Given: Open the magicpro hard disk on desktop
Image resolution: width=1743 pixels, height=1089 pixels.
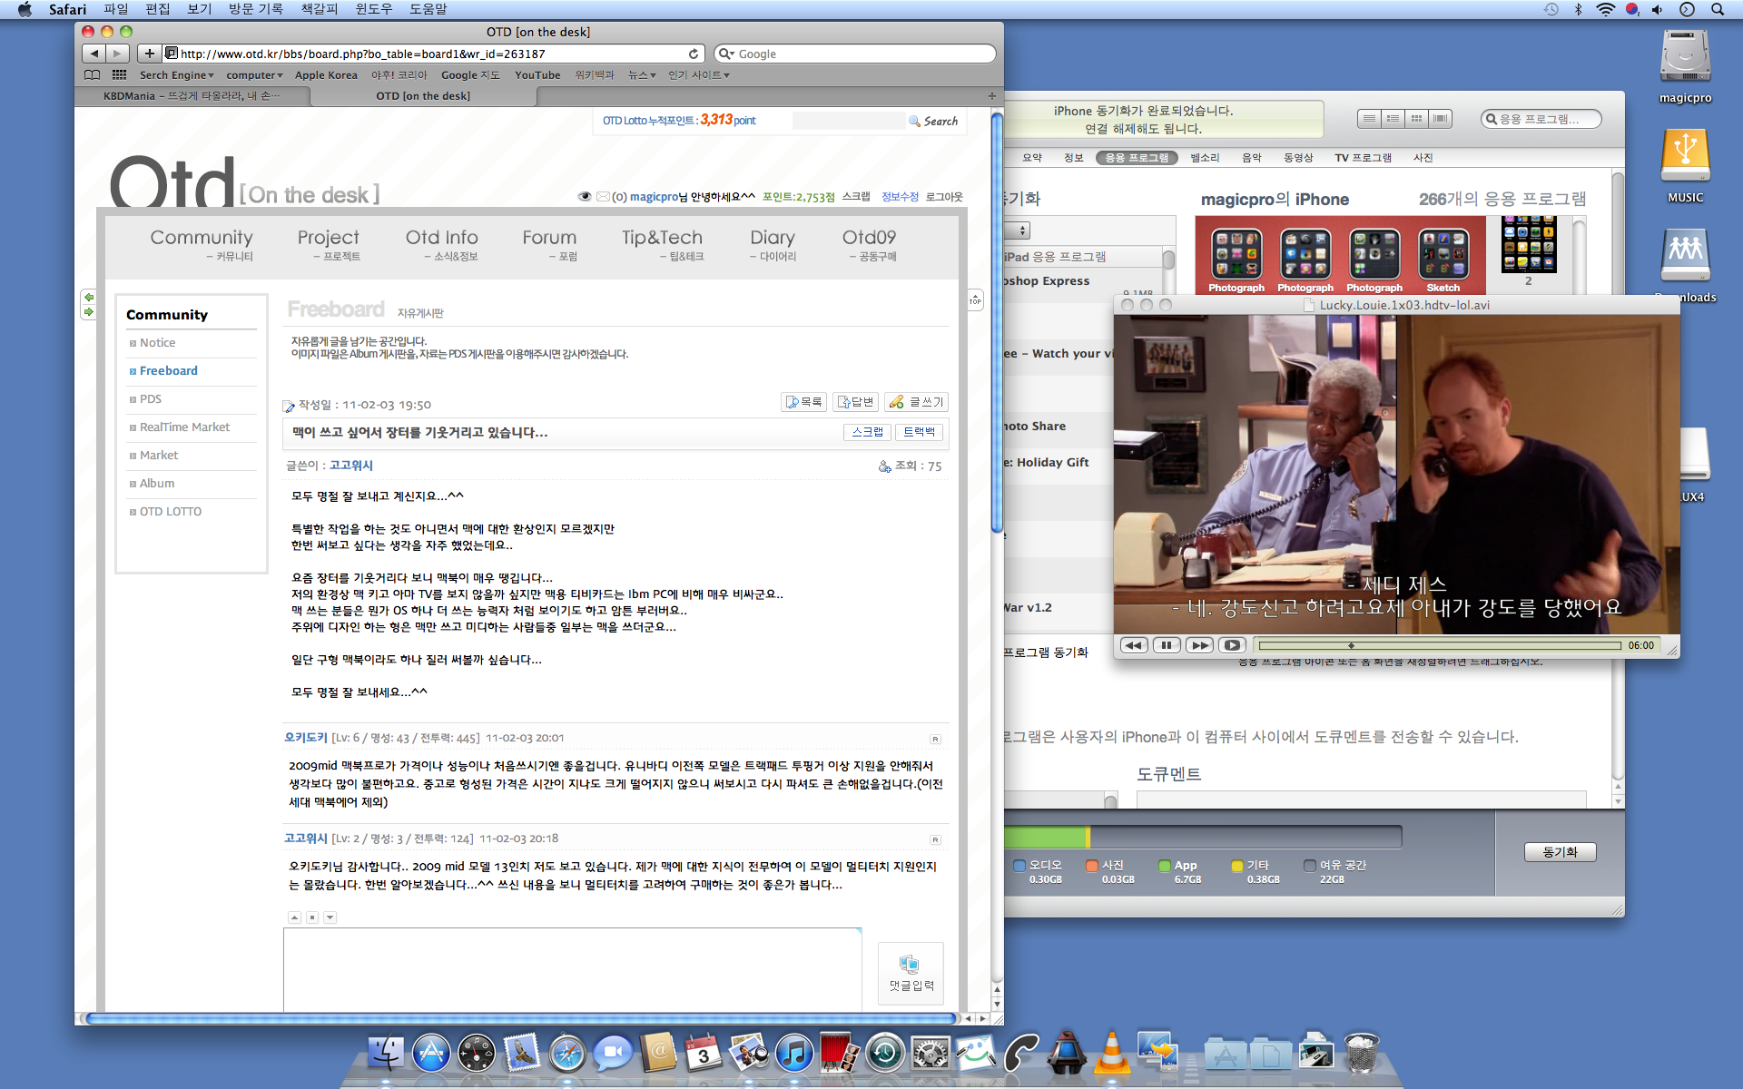Looking at the screenshot, I should coord(1686,57).
